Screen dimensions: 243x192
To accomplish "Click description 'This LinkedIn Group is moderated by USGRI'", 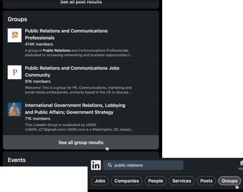I will [79, 127].
